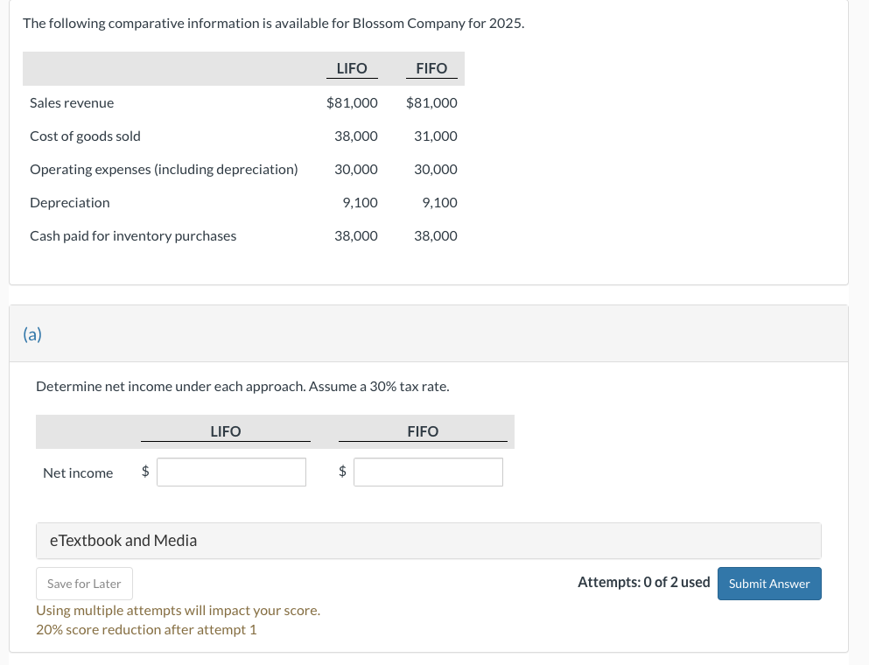Click the Determine net income instruction text

242,386
